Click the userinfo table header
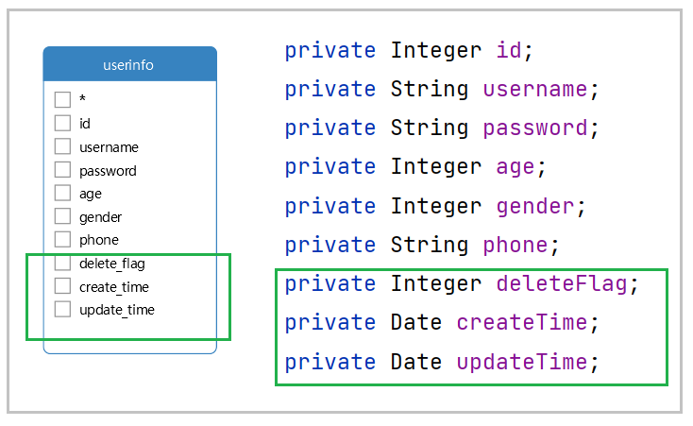 [129, 65]
